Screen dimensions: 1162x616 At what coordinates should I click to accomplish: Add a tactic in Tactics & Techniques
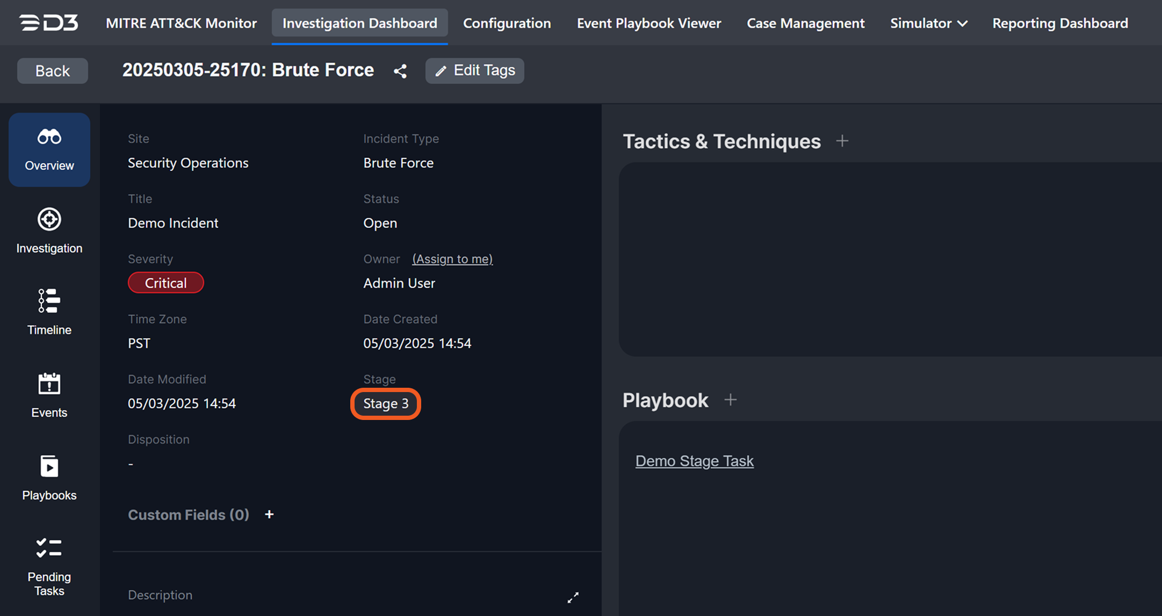tap(842, 141)
